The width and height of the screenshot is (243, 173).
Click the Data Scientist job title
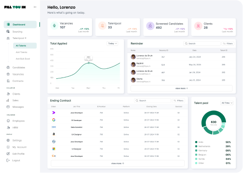(x=77, y=127)
